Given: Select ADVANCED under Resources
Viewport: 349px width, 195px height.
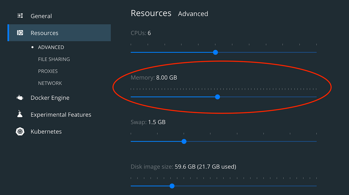Looking at the screenshot, I should (51, 47).
